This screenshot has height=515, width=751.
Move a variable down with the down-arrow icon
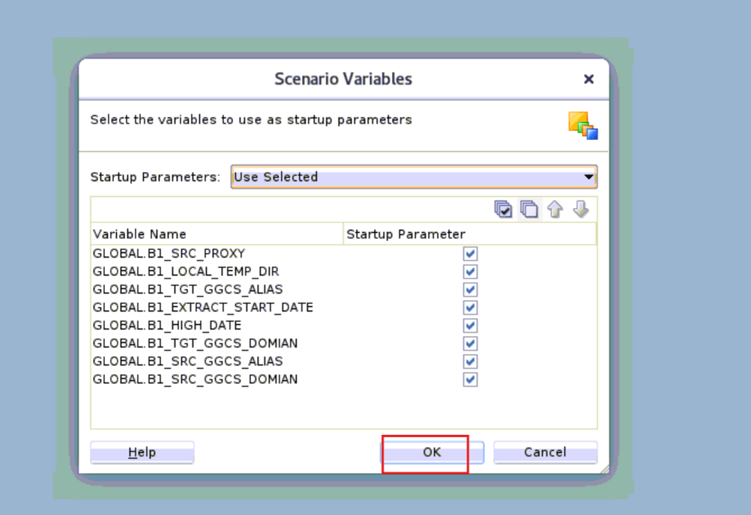click(x=580, y=209)
